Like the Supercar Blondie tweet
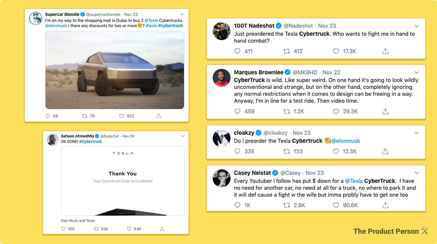This screenshot has width=437, height=244. [122, 116]
